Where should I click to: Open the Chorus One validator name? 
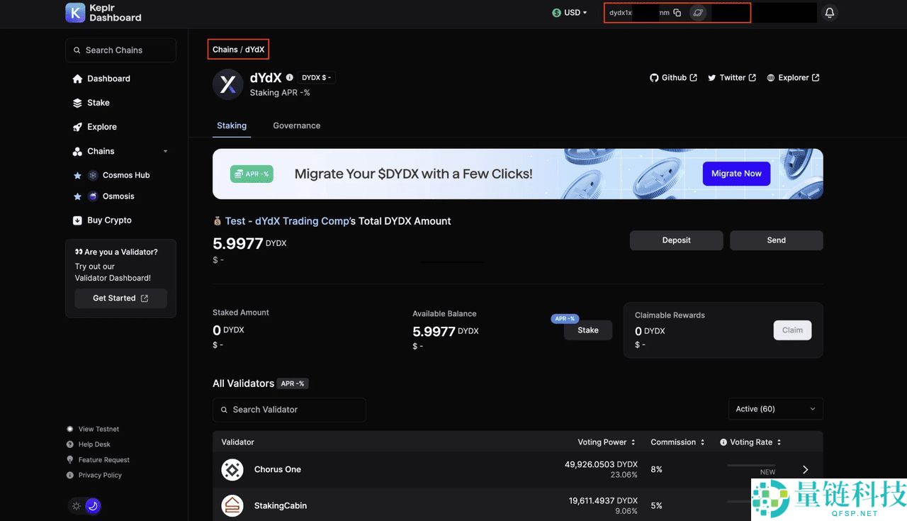pos(278,469)
